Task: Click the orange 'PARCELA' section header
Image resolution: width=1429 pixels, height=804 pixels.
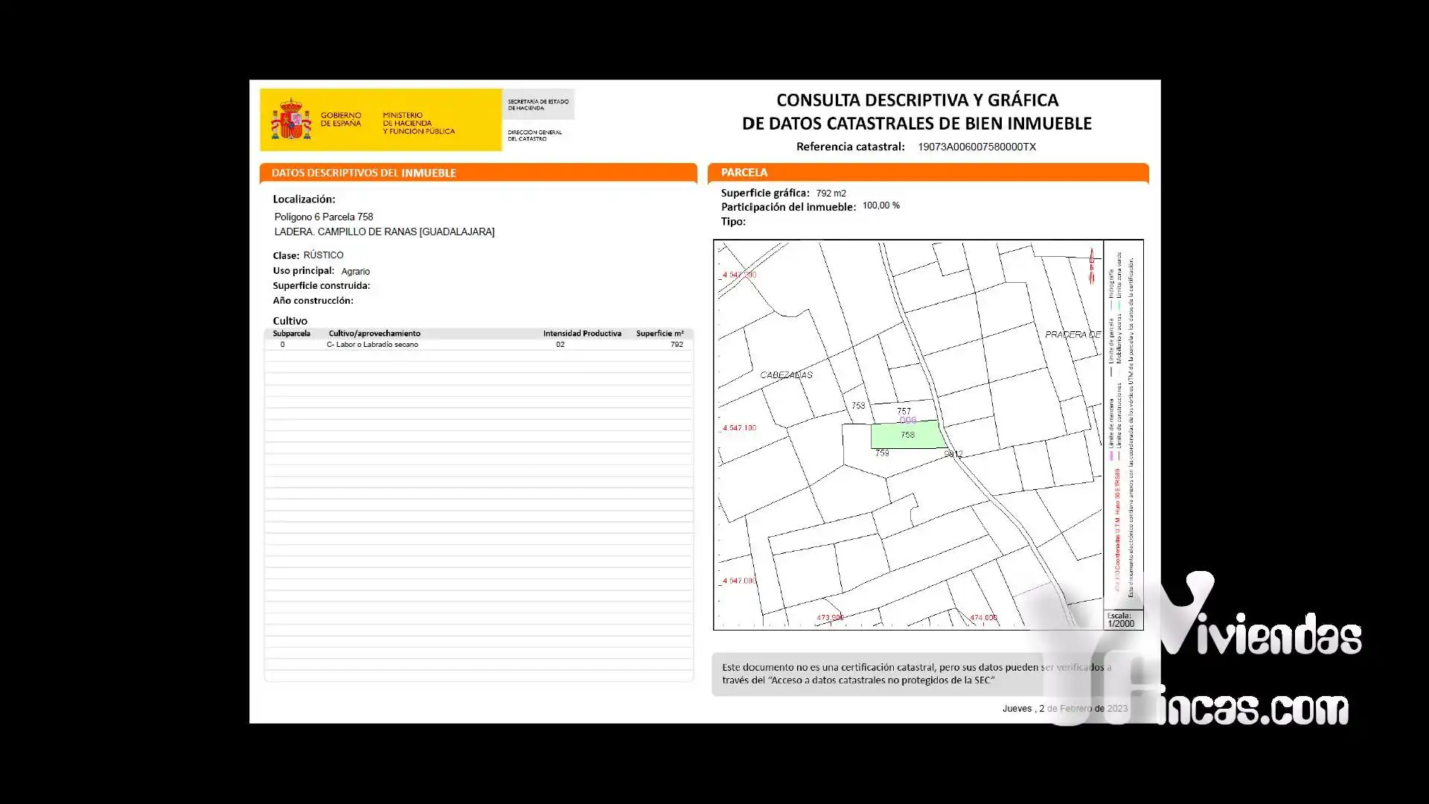Action: [928, 173]
